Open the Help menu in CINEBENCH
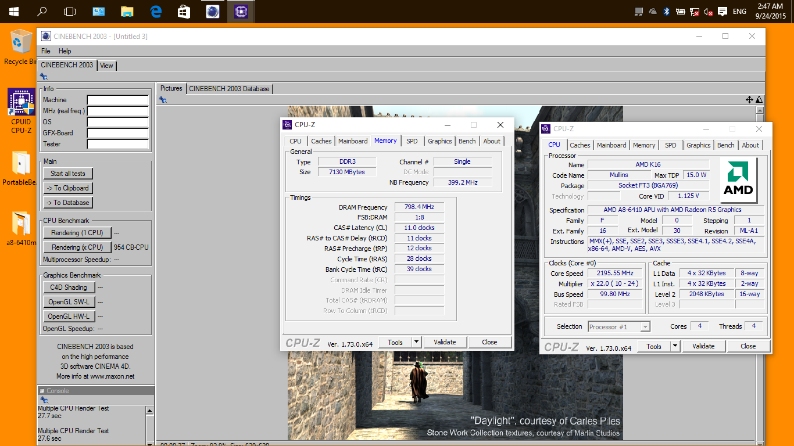The width and height of the screenshot is (794, 446). (65, 51)
